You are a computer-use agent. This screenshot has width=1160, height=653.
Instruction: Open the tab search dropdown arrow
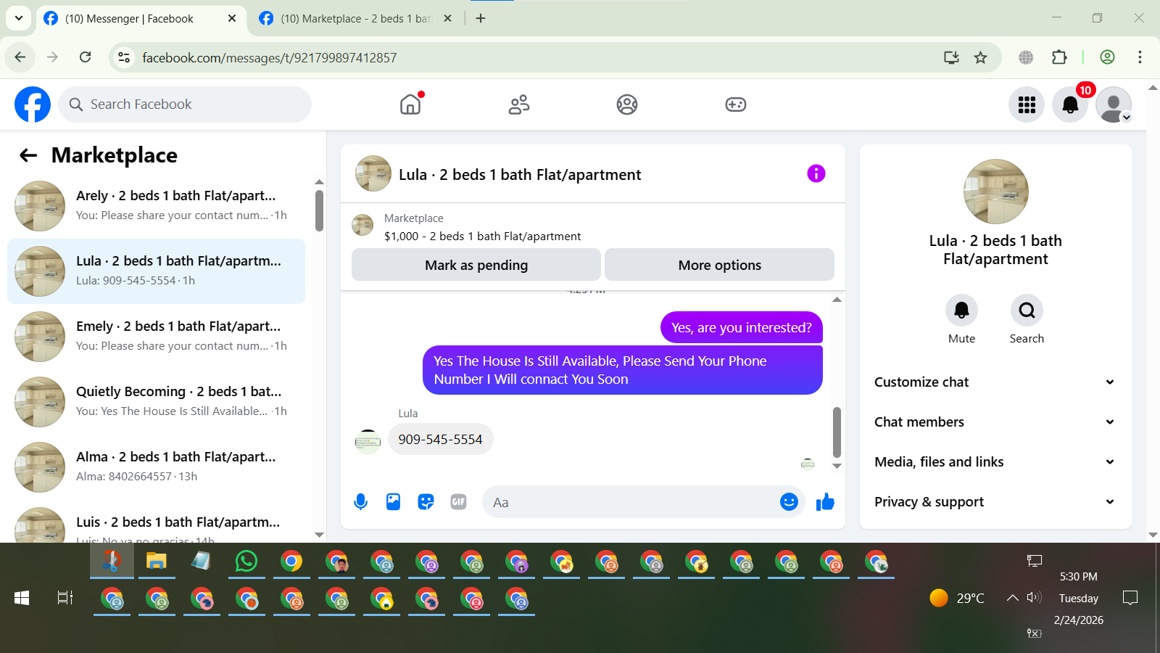click(x=18, y=18)
